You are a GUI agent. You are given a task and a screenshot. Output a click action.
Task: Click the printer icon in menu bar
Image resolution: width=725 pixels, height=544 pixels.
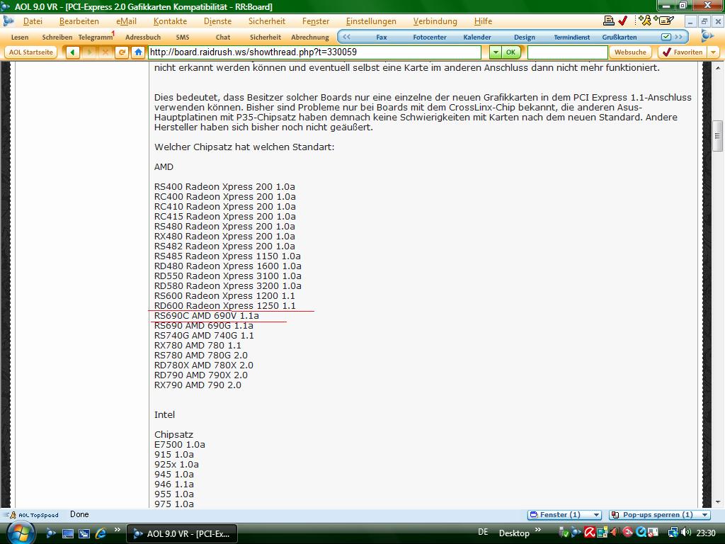[609, 21]
